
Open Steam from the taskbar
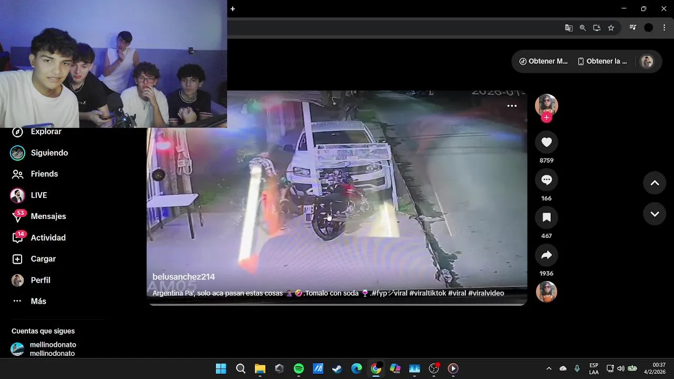tap(337, 368)
